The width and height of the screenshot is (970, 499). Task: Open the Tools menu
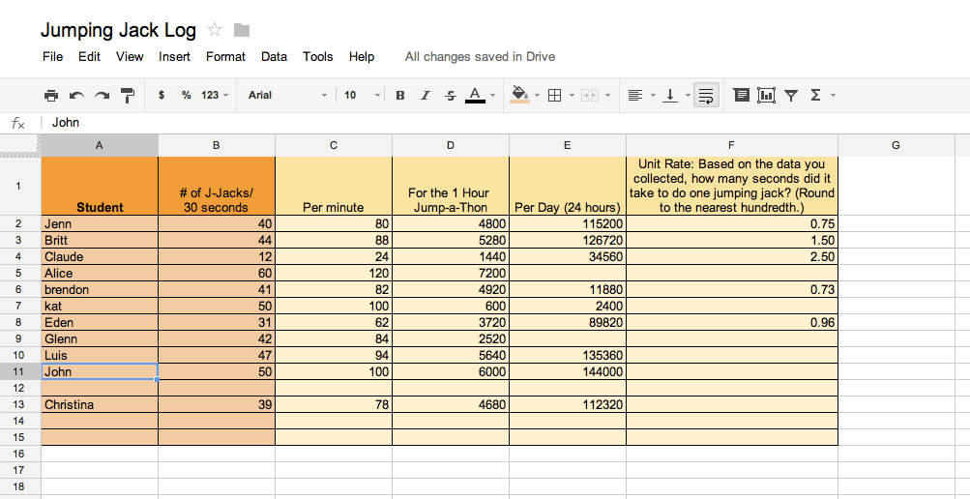click(318, 56)
